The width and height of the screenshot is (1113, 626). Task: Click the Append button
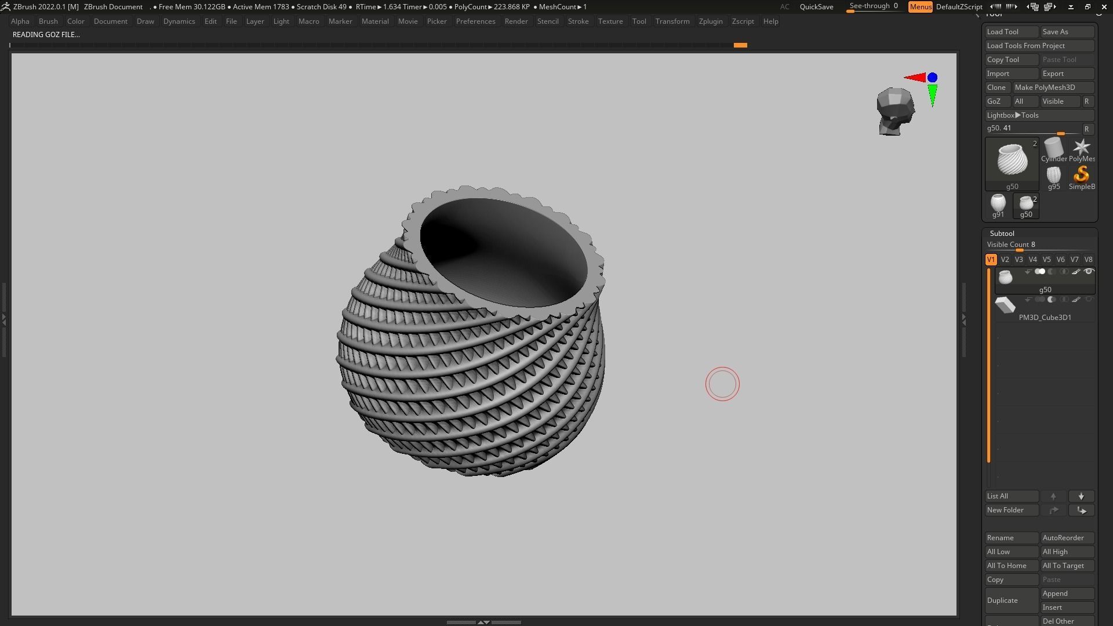pos(1067,594)
